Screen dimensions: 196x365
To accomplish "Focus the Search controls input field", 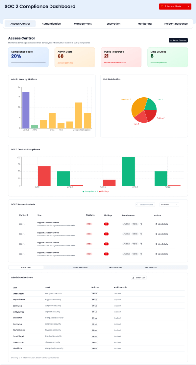I will 145,205.
